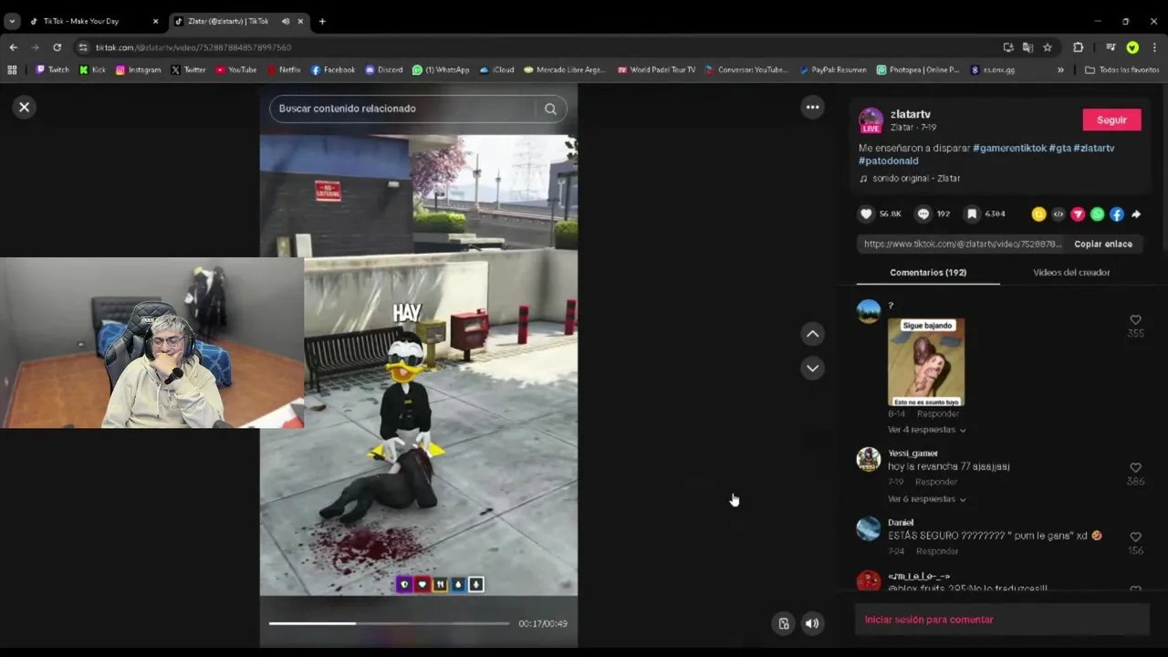1168x657 pixels.
Task: Copy the link with Copiar enlace
Action: pyautogui.click(x=1103, y=244)
